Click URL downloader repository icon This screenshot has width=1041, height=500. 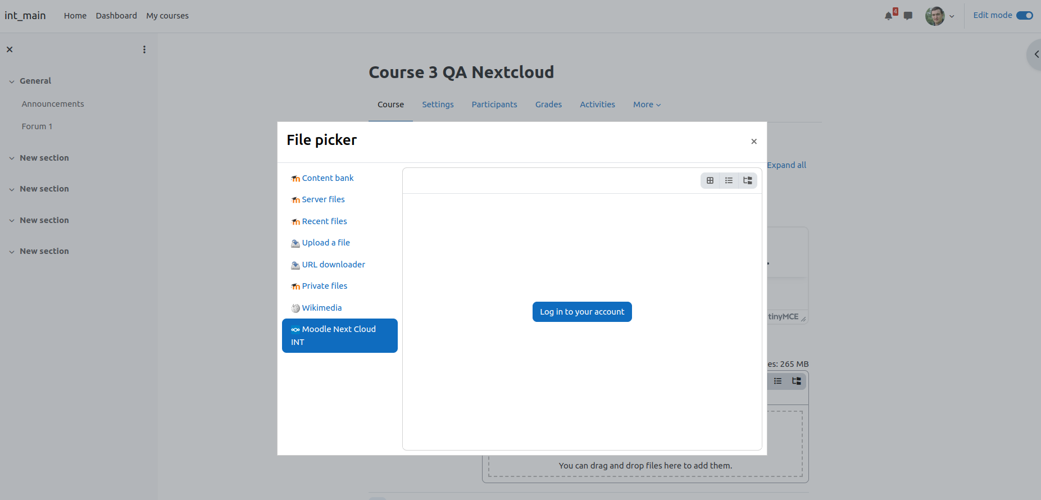coord(296,265)
